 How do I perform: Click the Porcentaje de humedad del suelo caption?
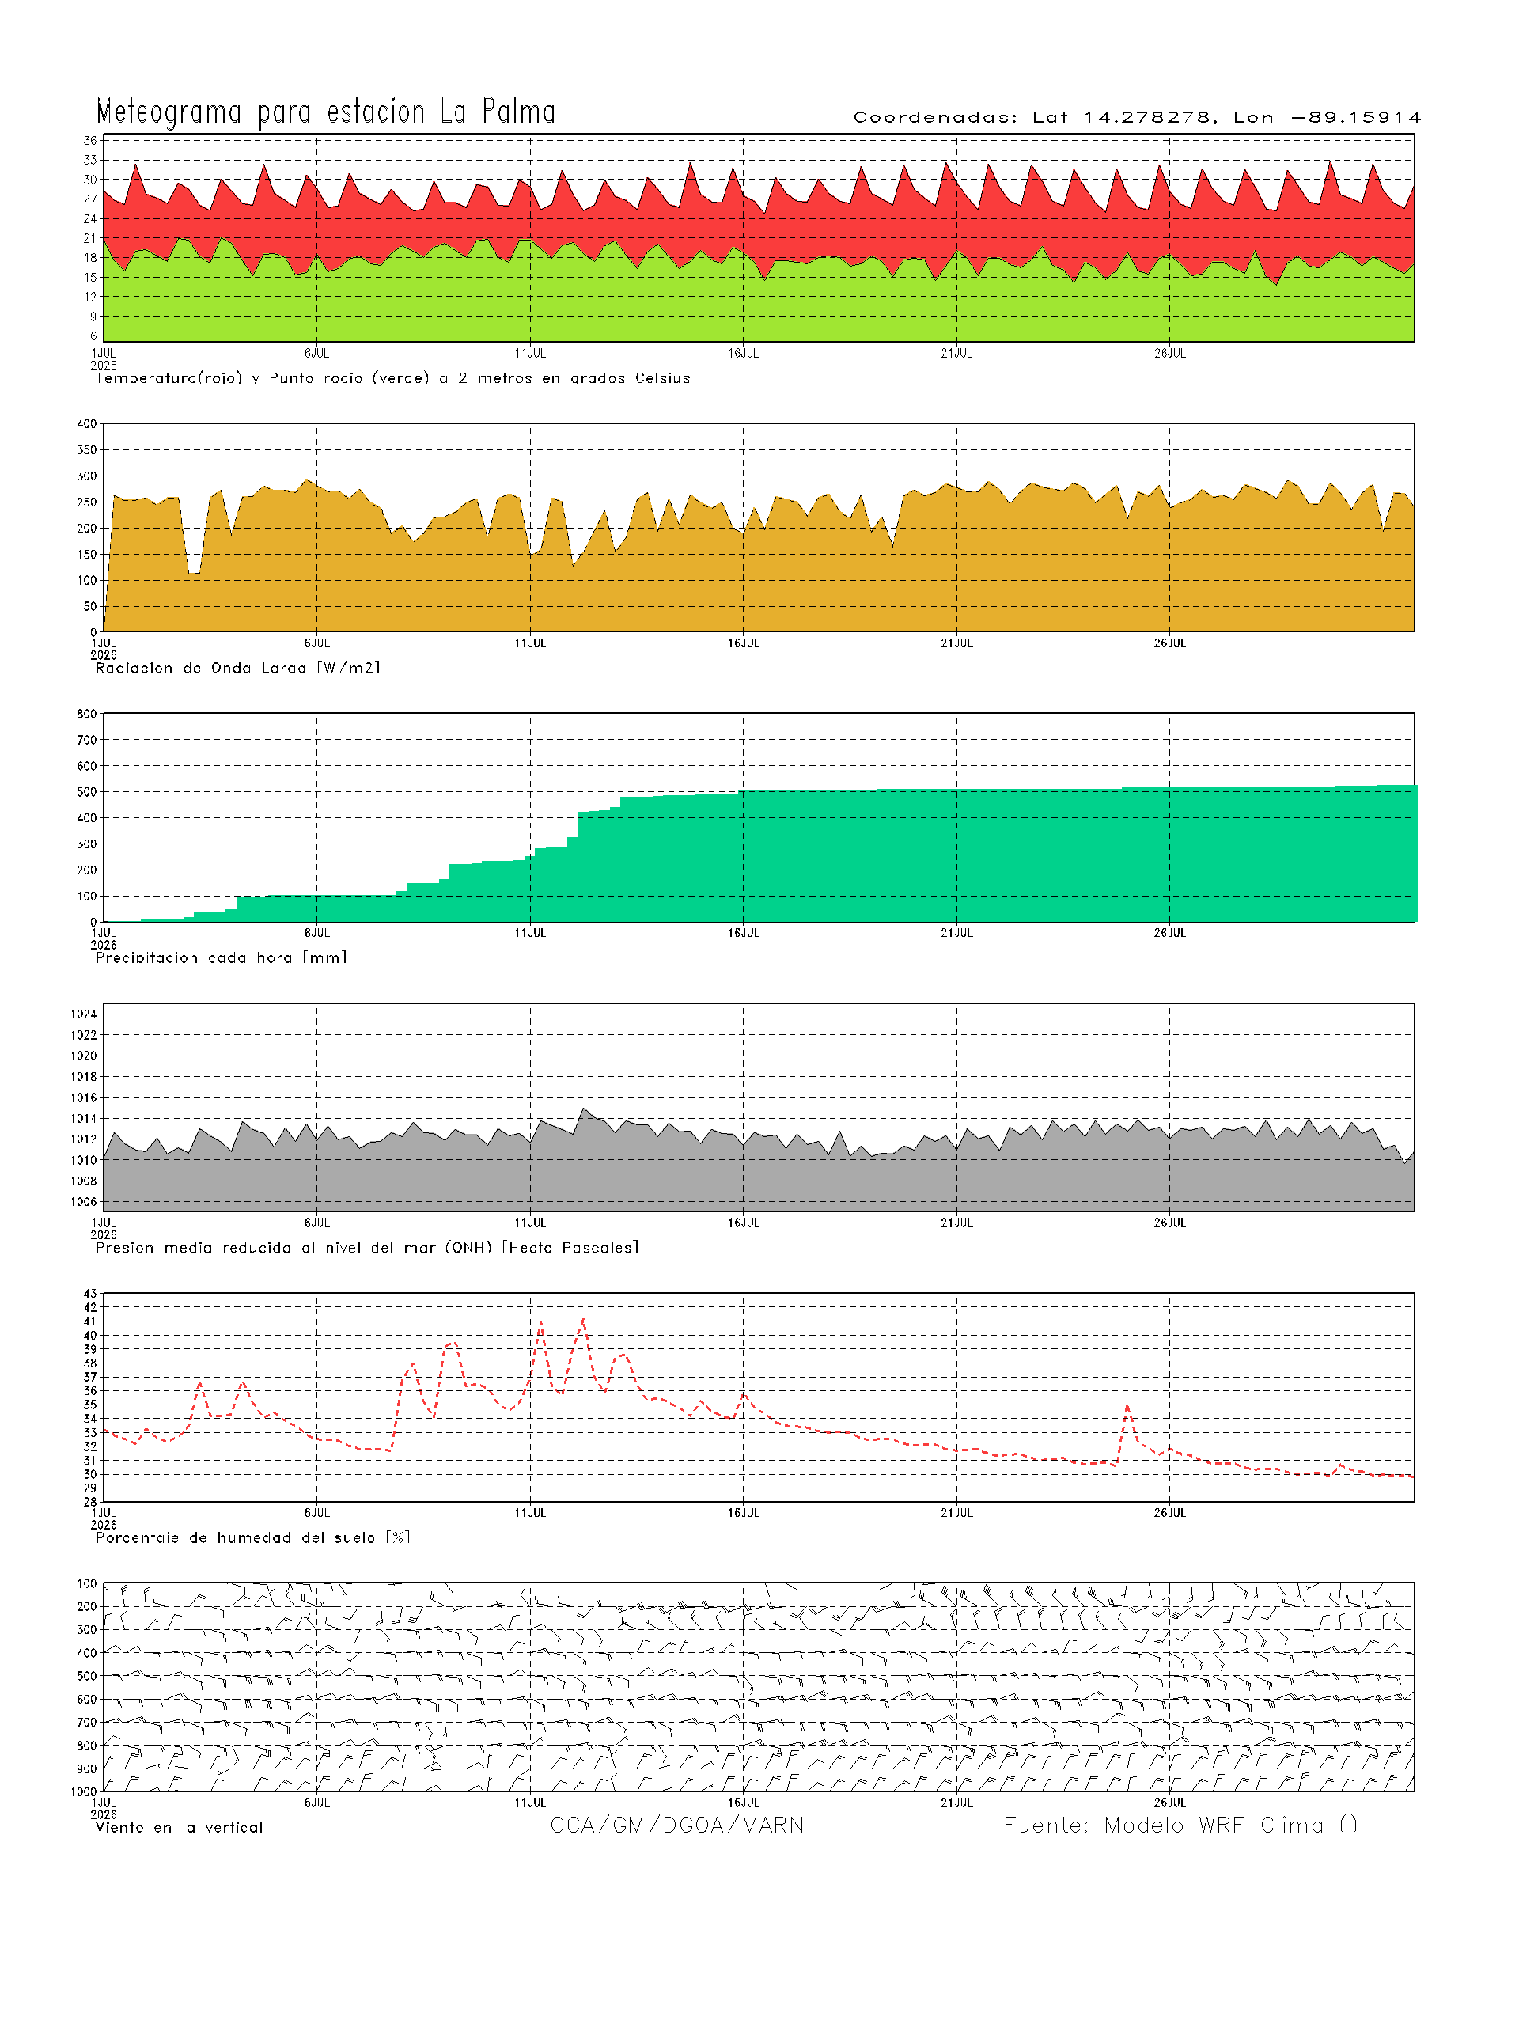252,1537
